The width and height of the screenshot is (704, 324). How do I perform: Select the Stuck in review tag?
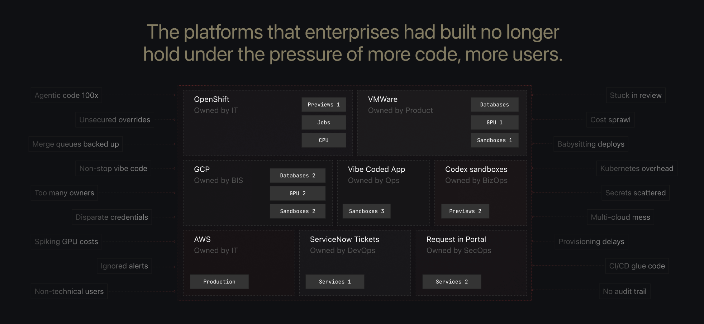[636, 95]
